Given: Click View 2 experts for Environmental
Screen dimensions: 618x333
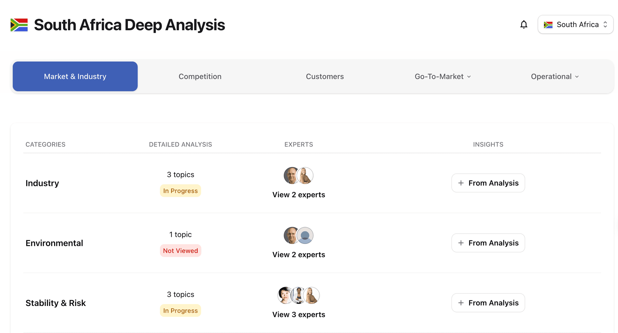Looking at the screenshot, I should pos(298,255).
